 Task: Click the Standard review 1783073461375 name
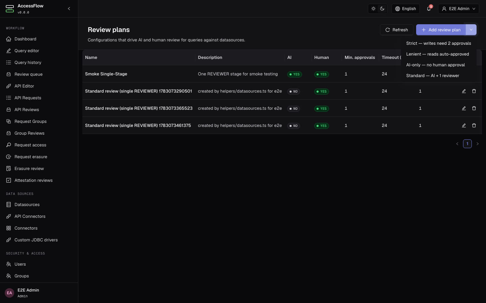click(138, 126)
